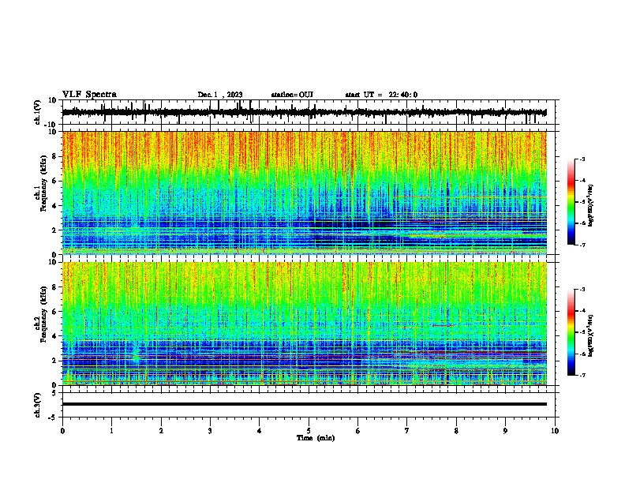Click inside the ch.2 spectrogram panel
Screen dimensions: 625x483
pyautogui.click(x=304, y=324)
